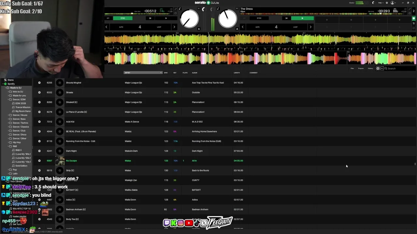Toggle the ALL search filter
Image resolution: width=417 pixels, height=234 pixels.
click(x=382, y=69)
